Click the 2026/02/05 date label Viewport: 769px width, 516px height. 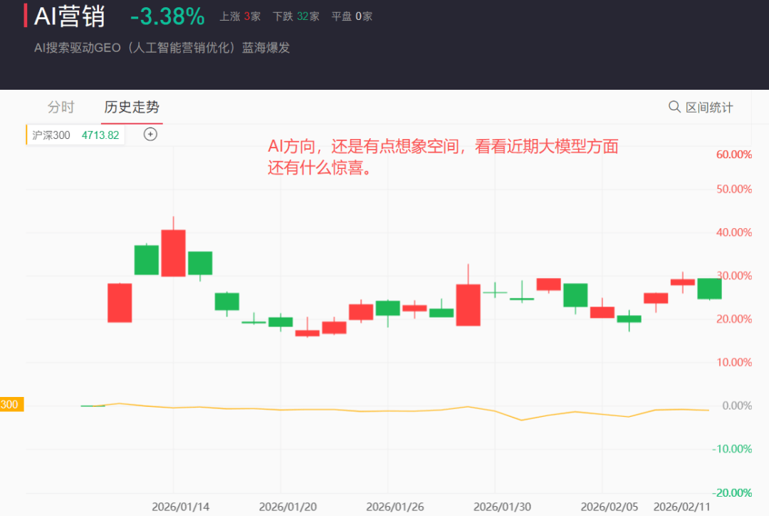pyautogui.click(x=610, y=507)
